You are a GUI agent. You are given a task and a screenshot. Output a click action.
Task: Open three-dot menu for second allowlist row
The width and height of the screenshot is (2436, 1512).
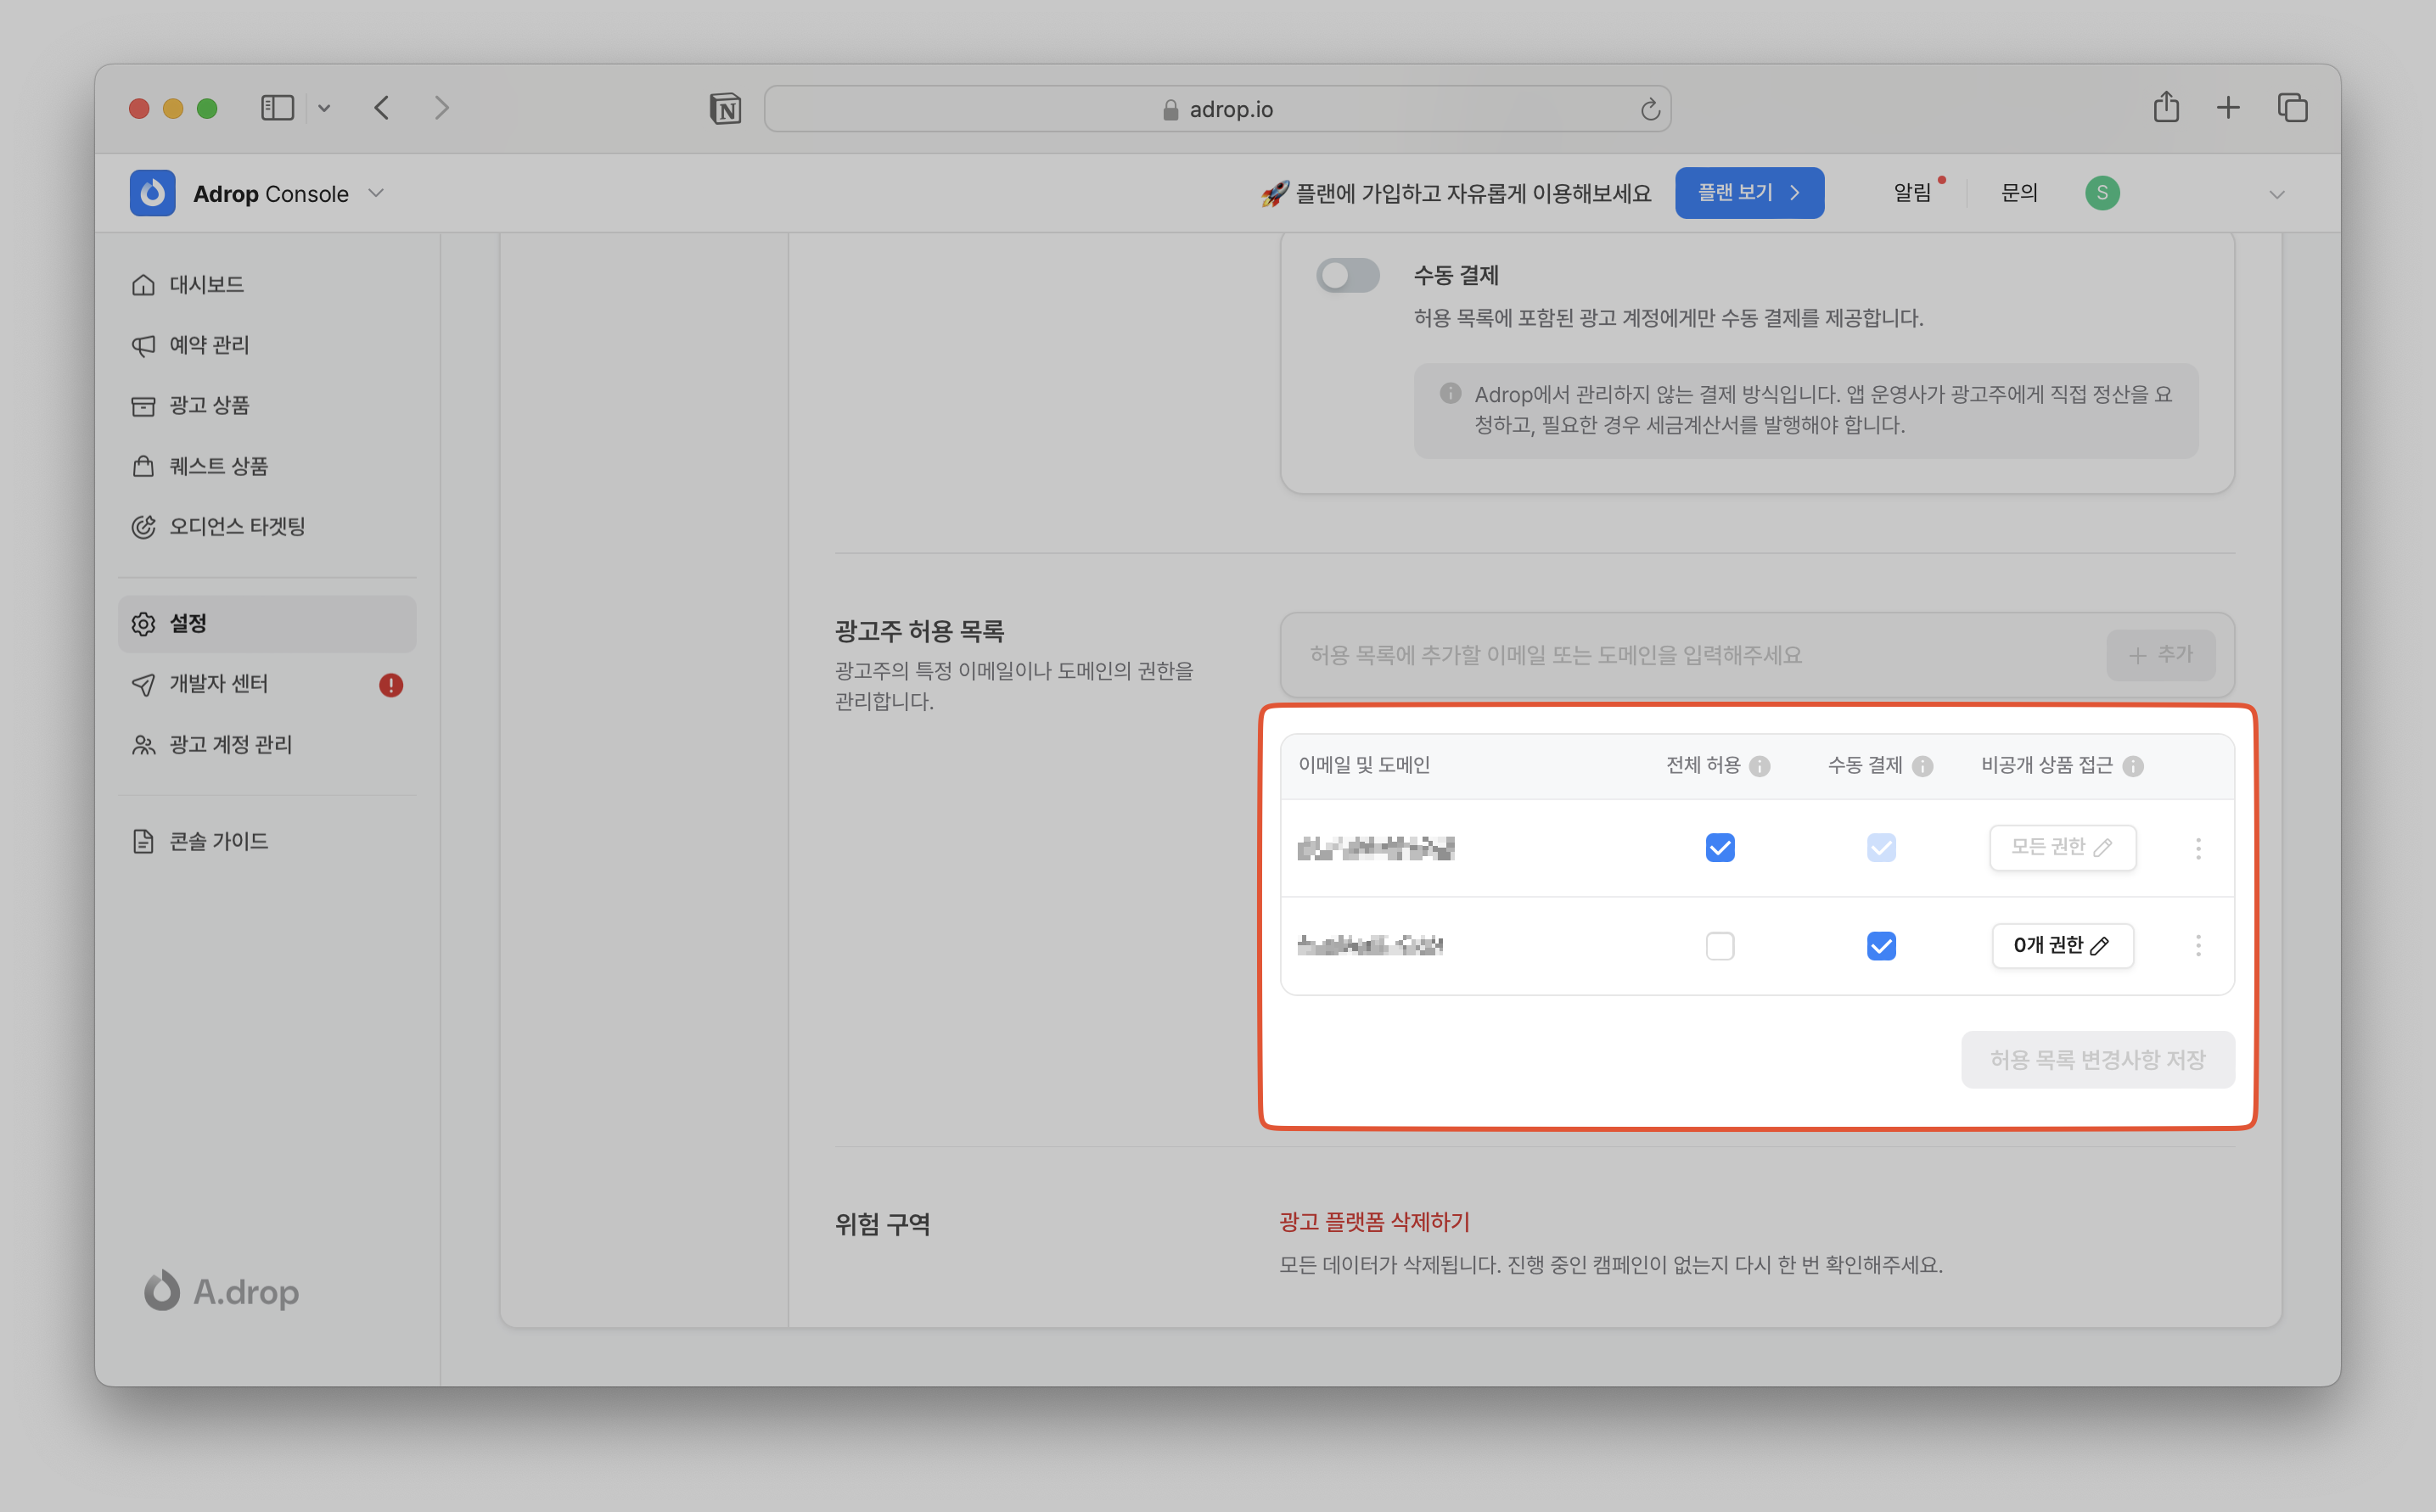[2197, 945]
